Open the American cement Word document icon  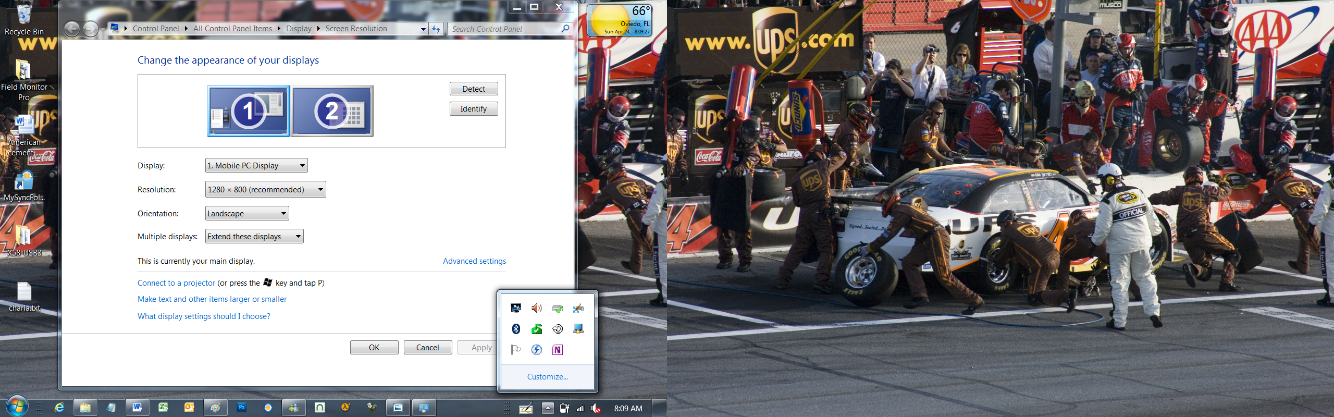(24, 136)
